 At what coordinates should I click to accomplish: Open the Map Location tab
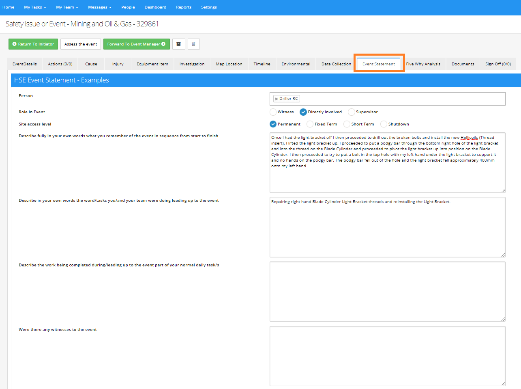point(229,64)
